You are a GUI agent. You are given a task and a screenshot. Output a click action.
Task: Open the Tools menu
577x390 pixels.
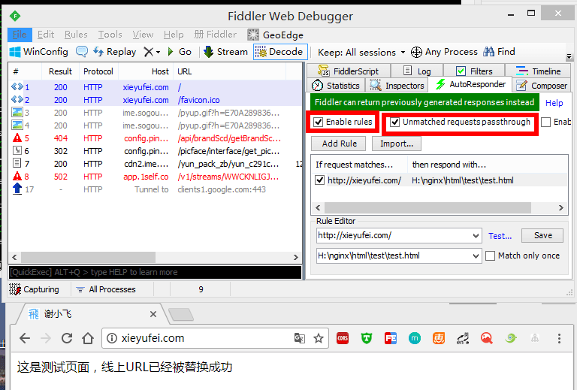(110, 35)
